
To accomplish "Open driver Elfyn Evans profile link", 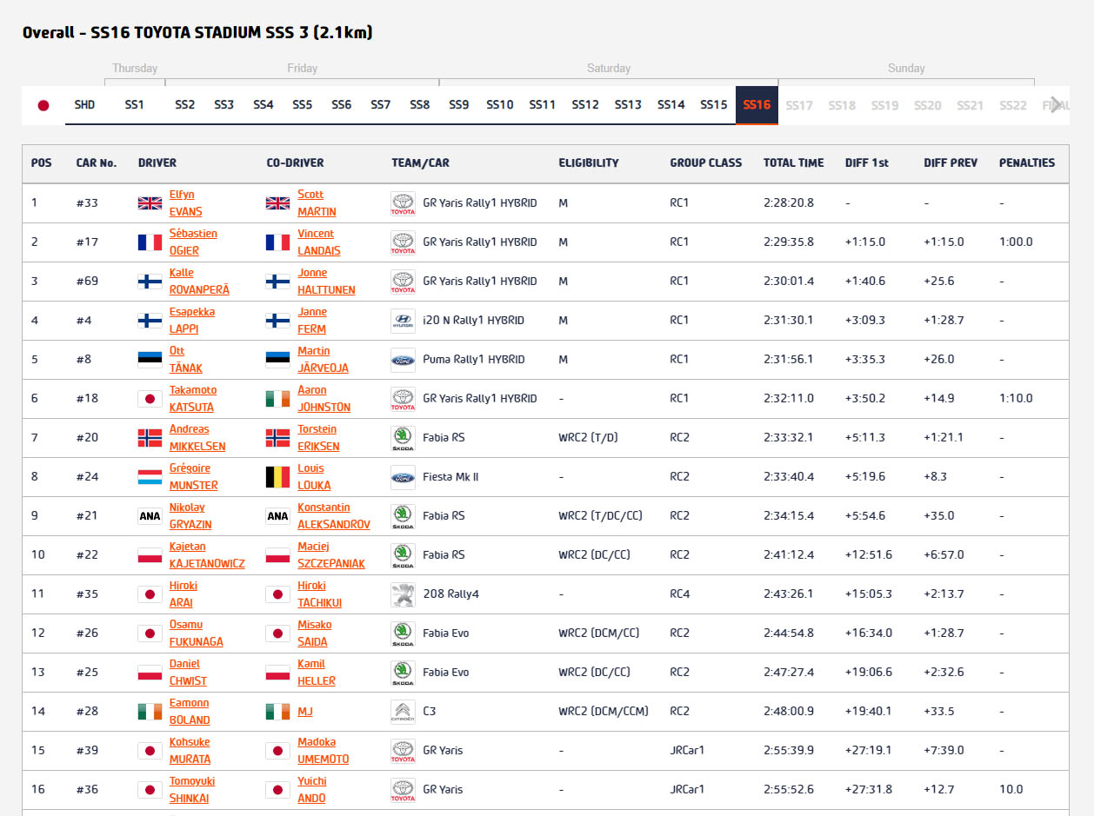I will coord(185,203).
